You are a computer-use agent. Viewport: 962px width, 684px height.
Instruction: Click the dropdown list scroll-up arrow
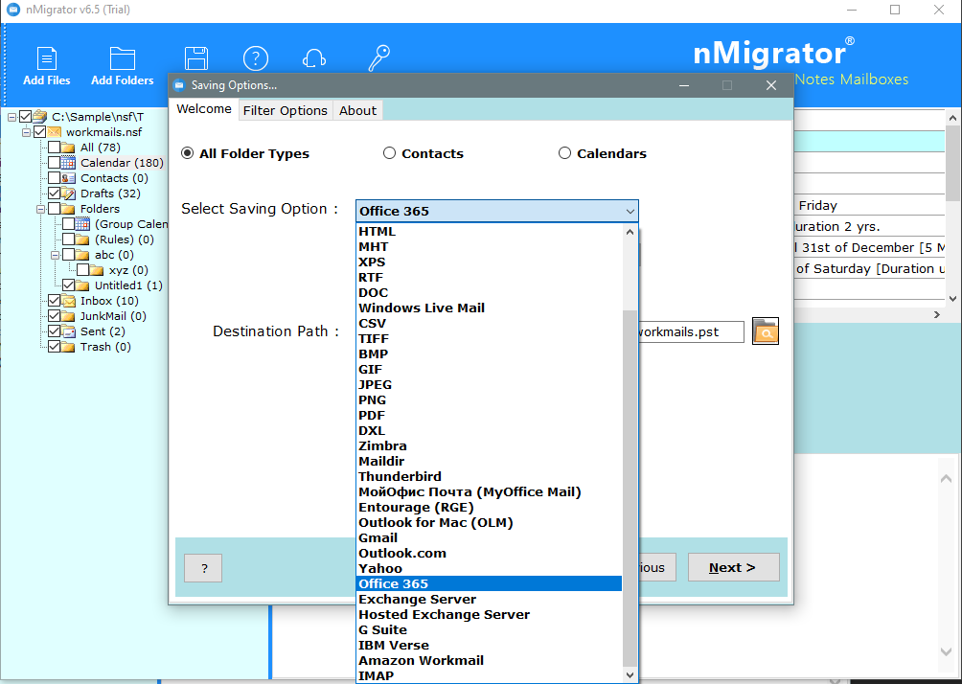(630, 232)
